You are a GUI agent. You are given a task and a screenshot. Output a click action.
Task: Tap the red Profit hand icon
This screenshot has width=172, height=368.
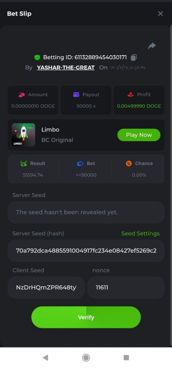[131, 95]
